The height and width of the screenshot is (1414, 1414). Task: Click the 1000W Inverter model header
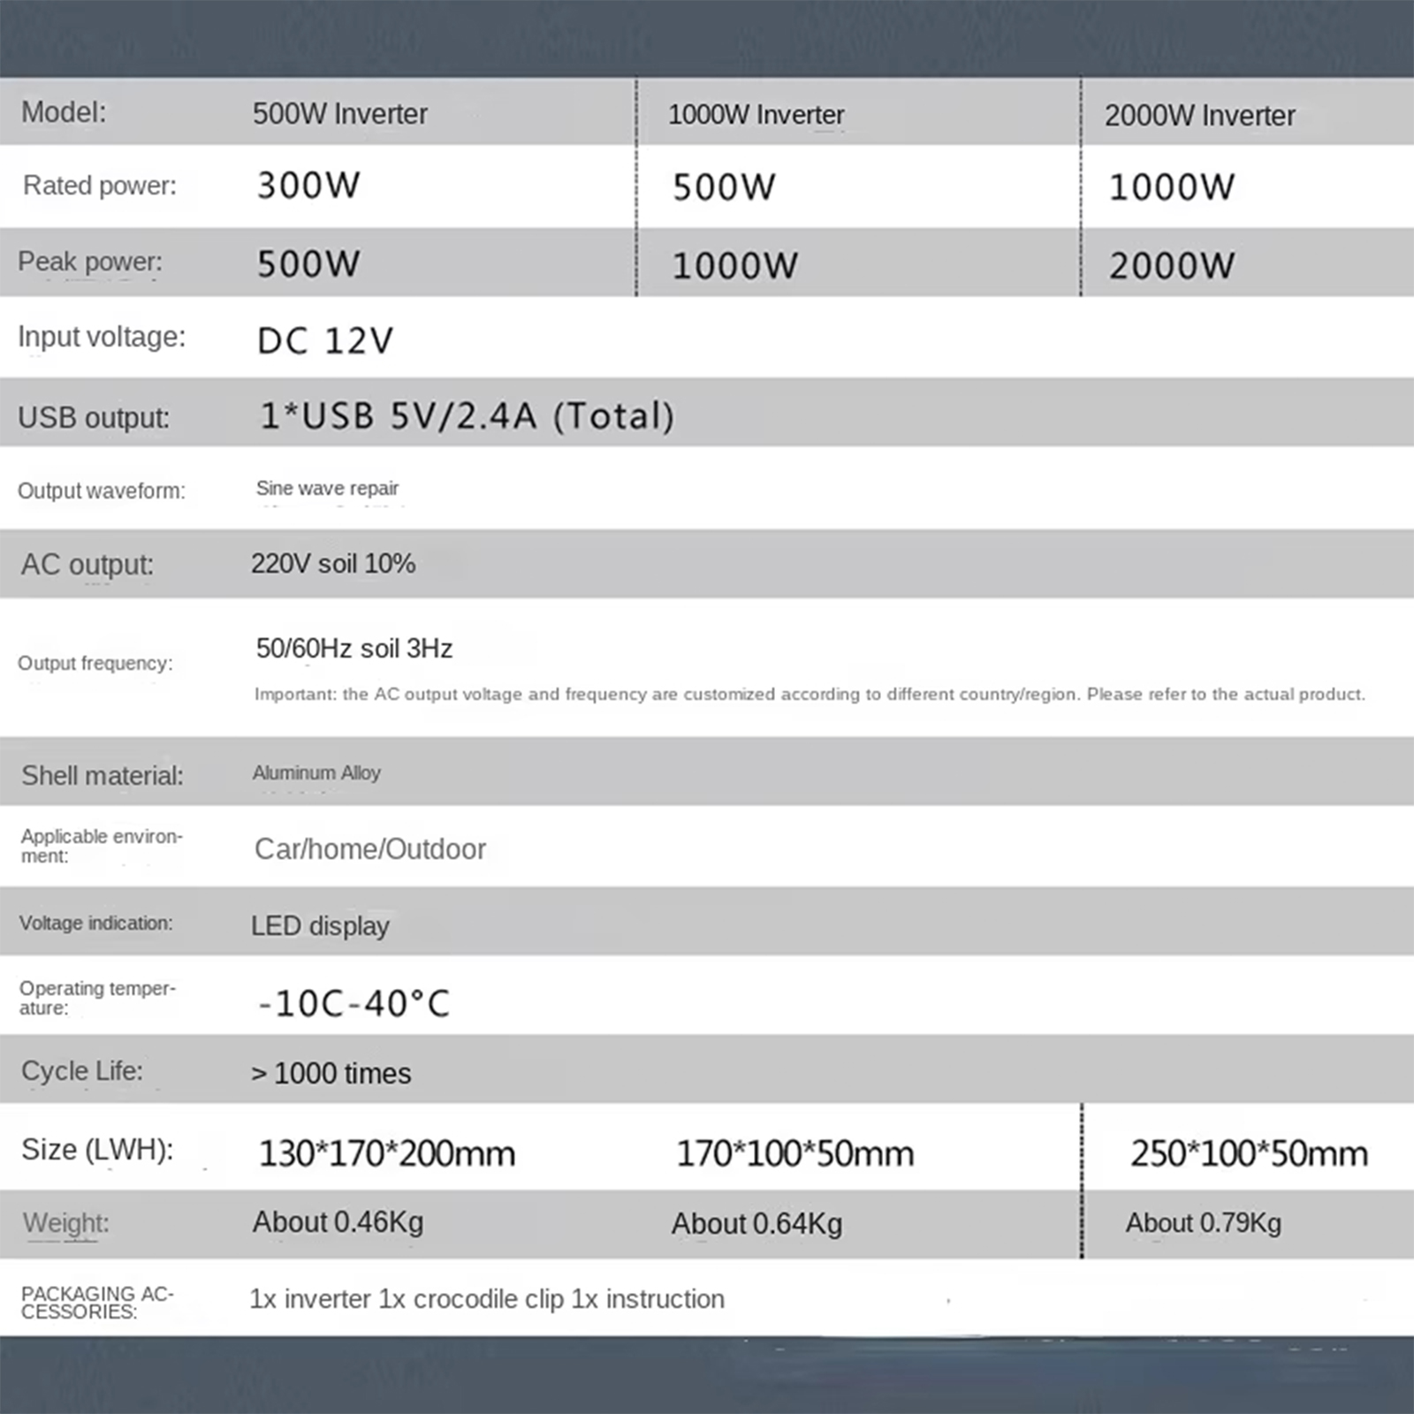click(x=756, y=115)
